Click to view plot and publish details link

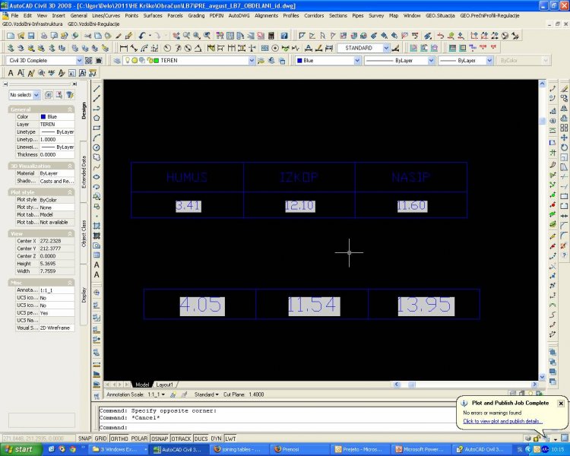502,421
